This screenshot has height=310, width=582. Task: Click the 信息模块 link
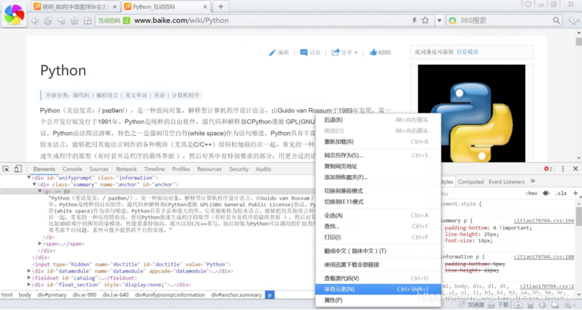[467, 52]
